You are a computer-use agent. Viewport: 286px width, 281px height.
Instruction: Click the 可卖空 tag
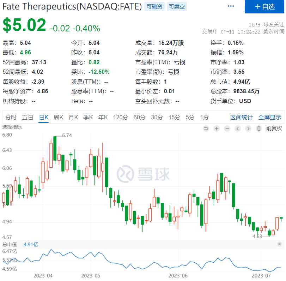pyautogui.click(x=176, y=6)
